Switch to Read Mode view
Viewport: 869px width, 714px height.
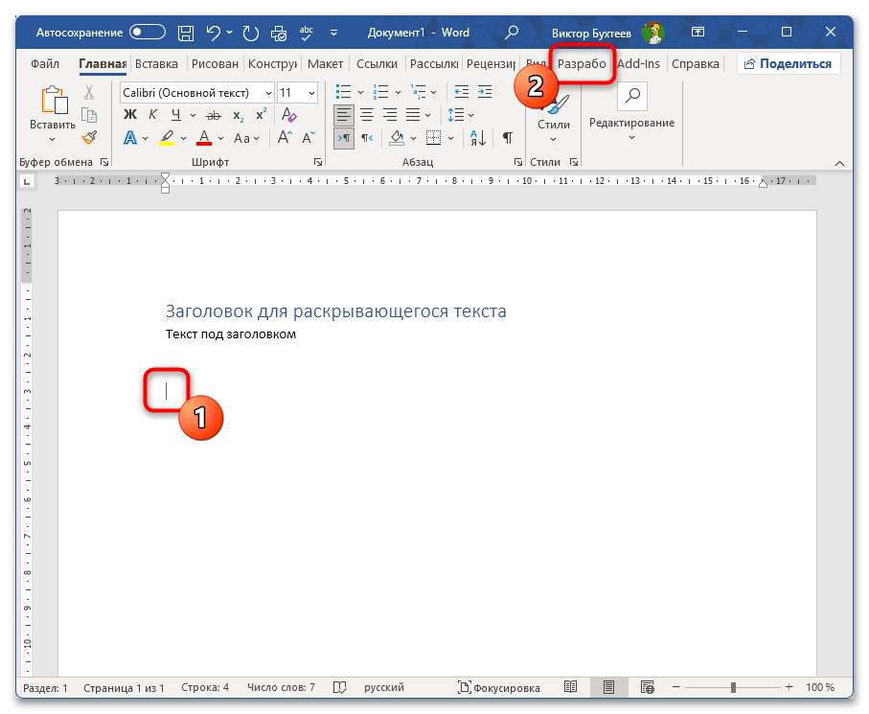pos(571,688)
